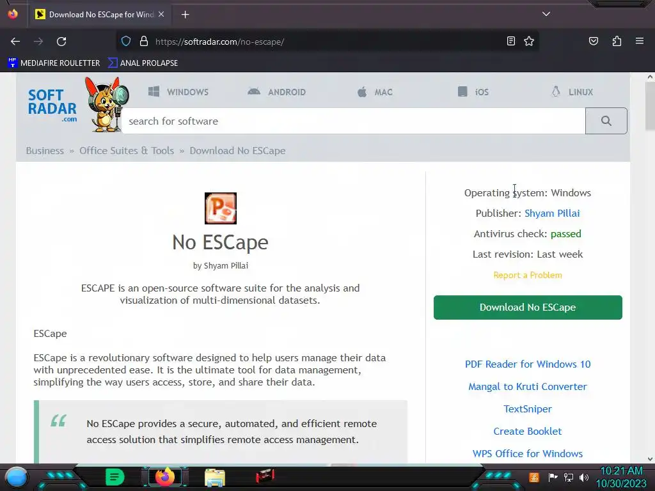655x491 pixels.
Task: Click Report a Problem link
Action: pos(528,275)
